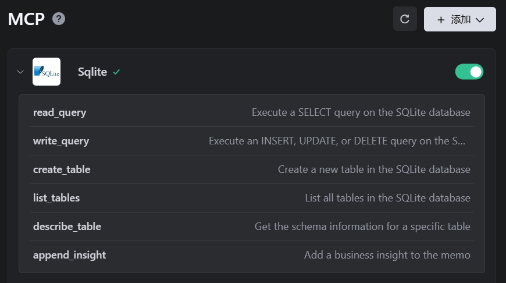
Task: Refresh the MCP server list
Action: [x=405, y=19]
